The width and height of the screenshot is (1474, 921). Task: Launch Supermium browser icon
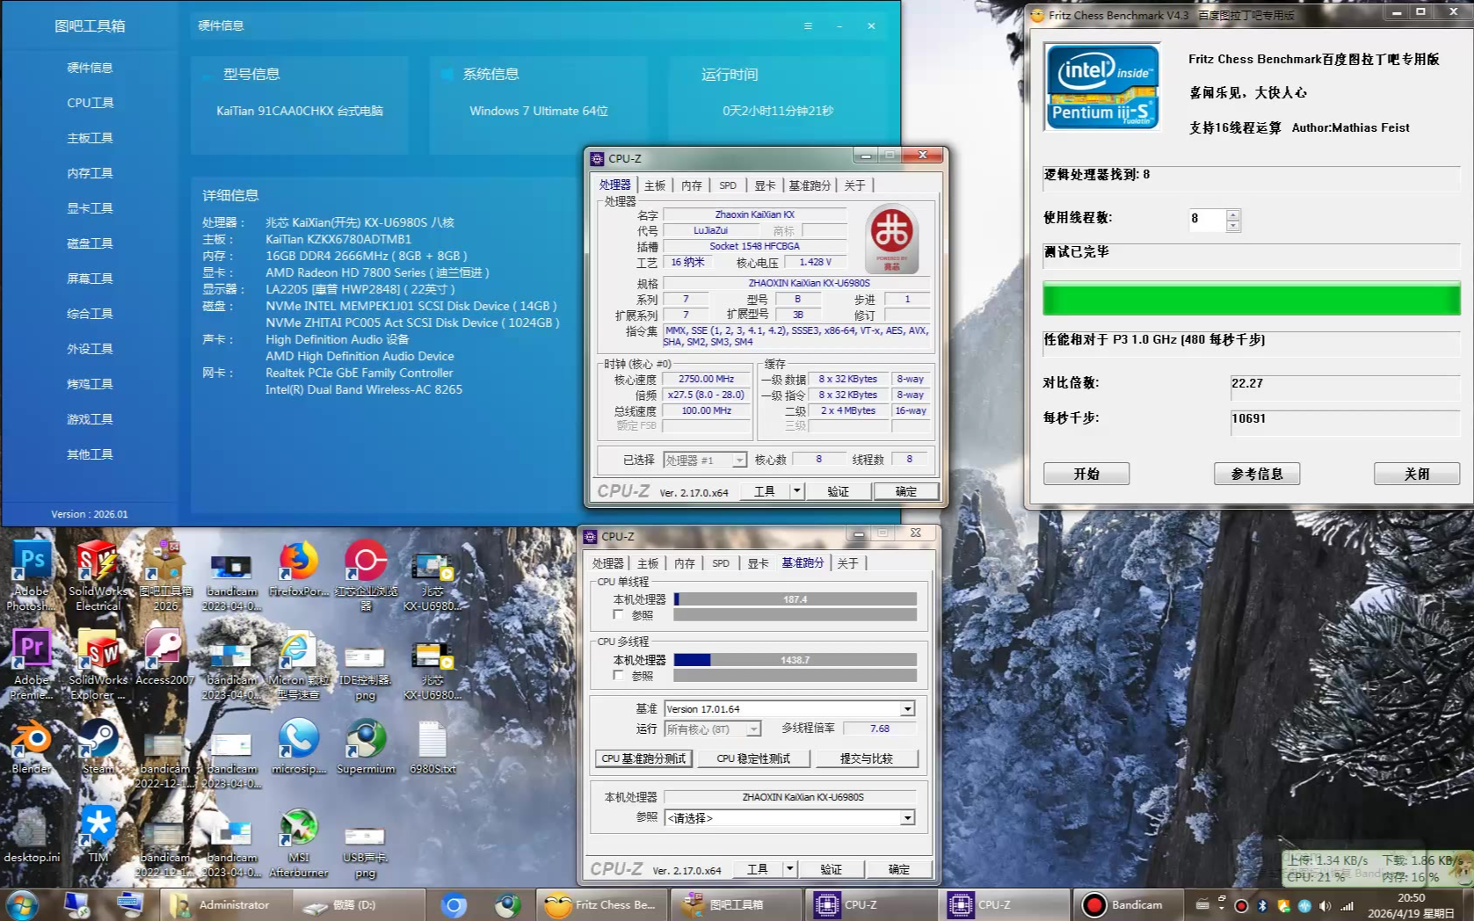click(x=366, y=746)
